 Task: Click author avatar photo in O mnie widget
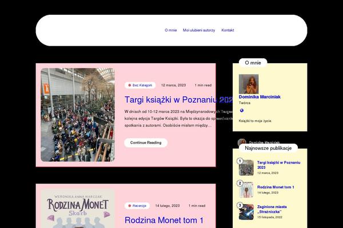(249, 84)
